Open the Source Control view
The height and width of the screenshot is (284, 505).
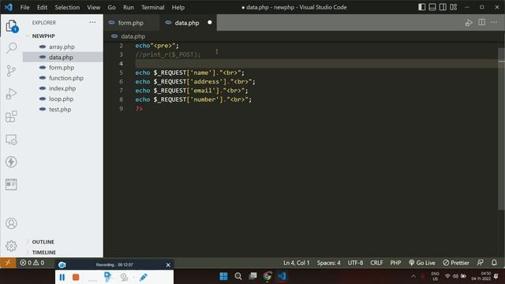point(11,71)
